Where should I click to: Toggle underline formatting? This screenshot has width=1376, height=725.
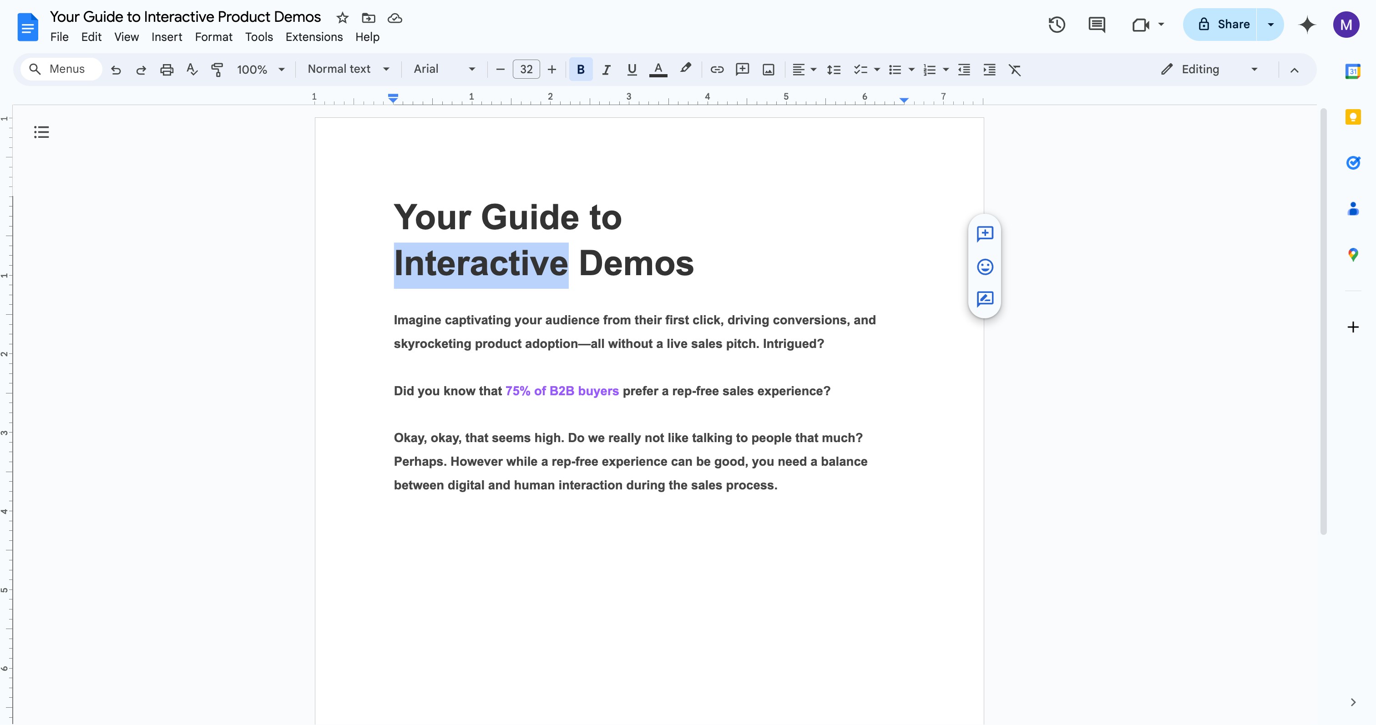(x=632, y=70)
